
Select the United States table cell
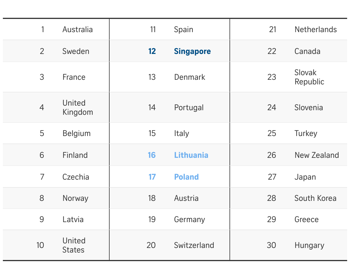click(x=74, y=245)
